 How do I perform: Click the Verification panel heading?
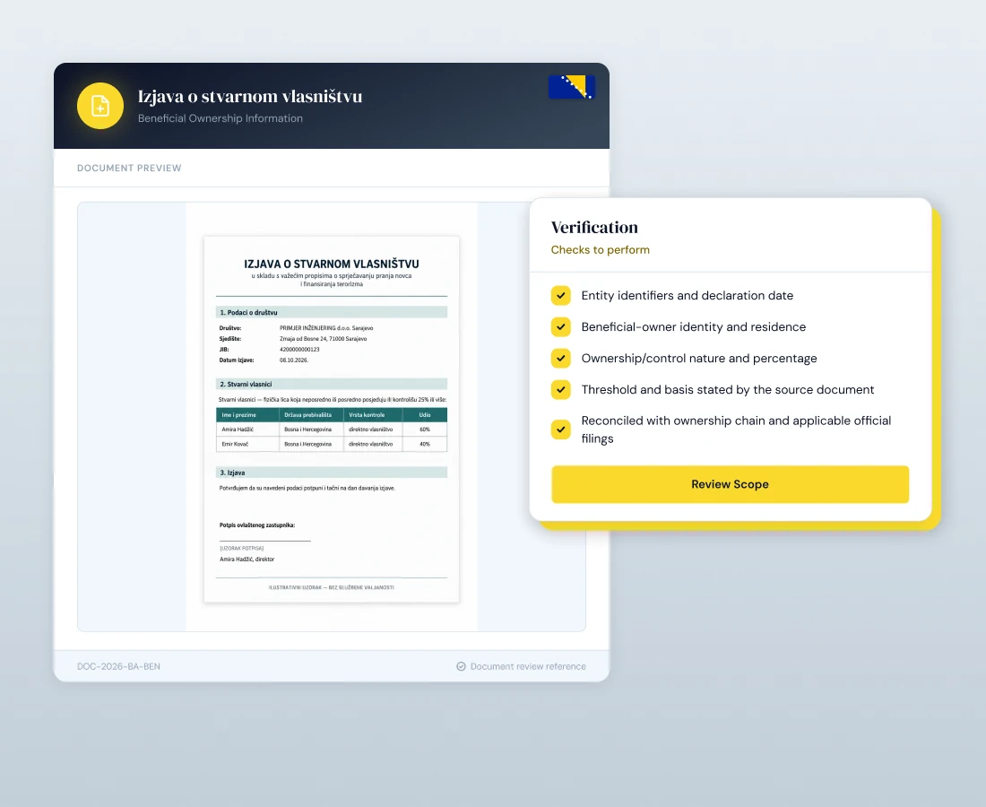[594, 227]
